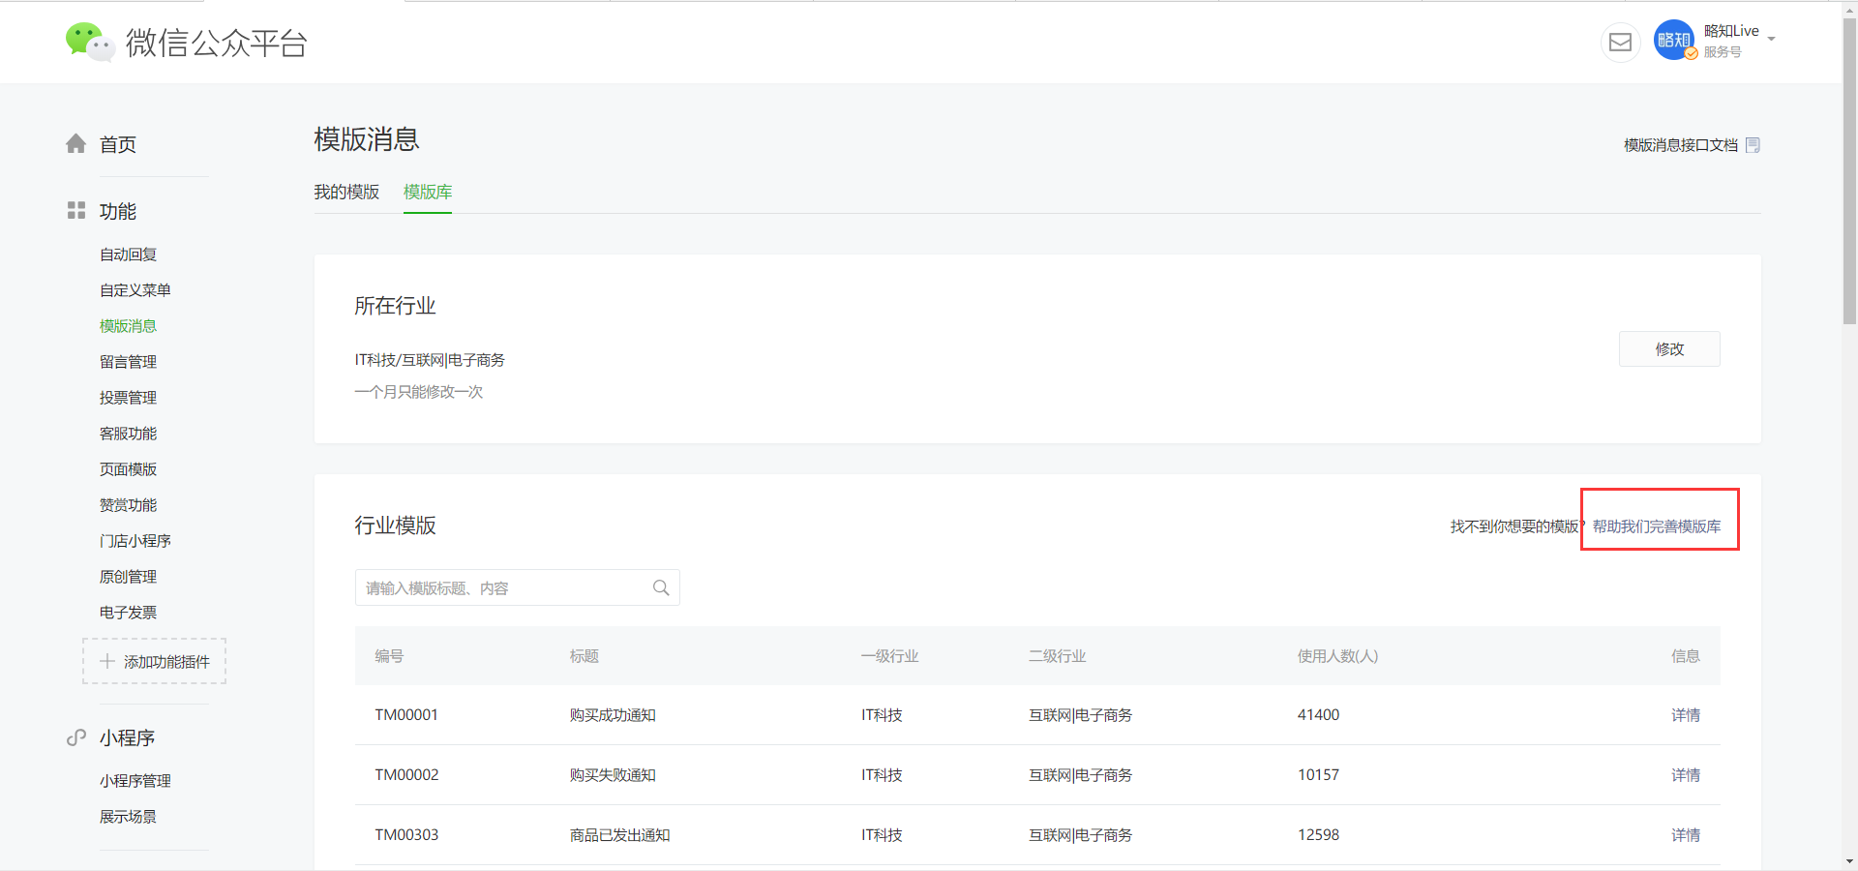Image resolution: width=1858 pixels, height=871 pixels.
Task: Focus the template search input field
Action: coord(518,587)
